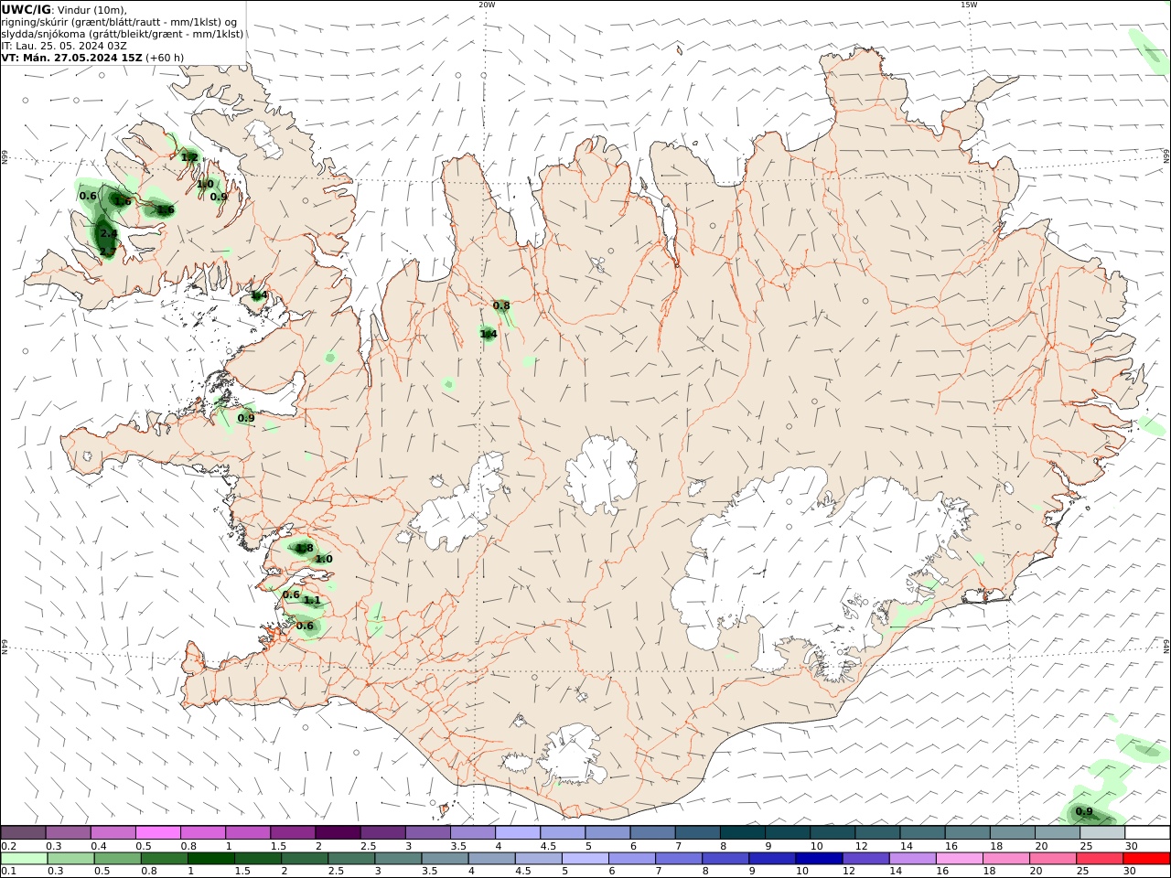The image size is (1171, 878).
Task: Click the 0.8 precipitation value on the map
Action: point(501,305)
